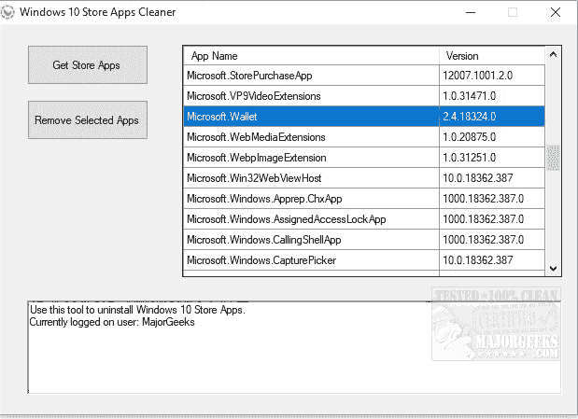Sort by the Version column header
Image resolution: width=578 pixels, height=419 pixels.
click(x=491, y=56)
